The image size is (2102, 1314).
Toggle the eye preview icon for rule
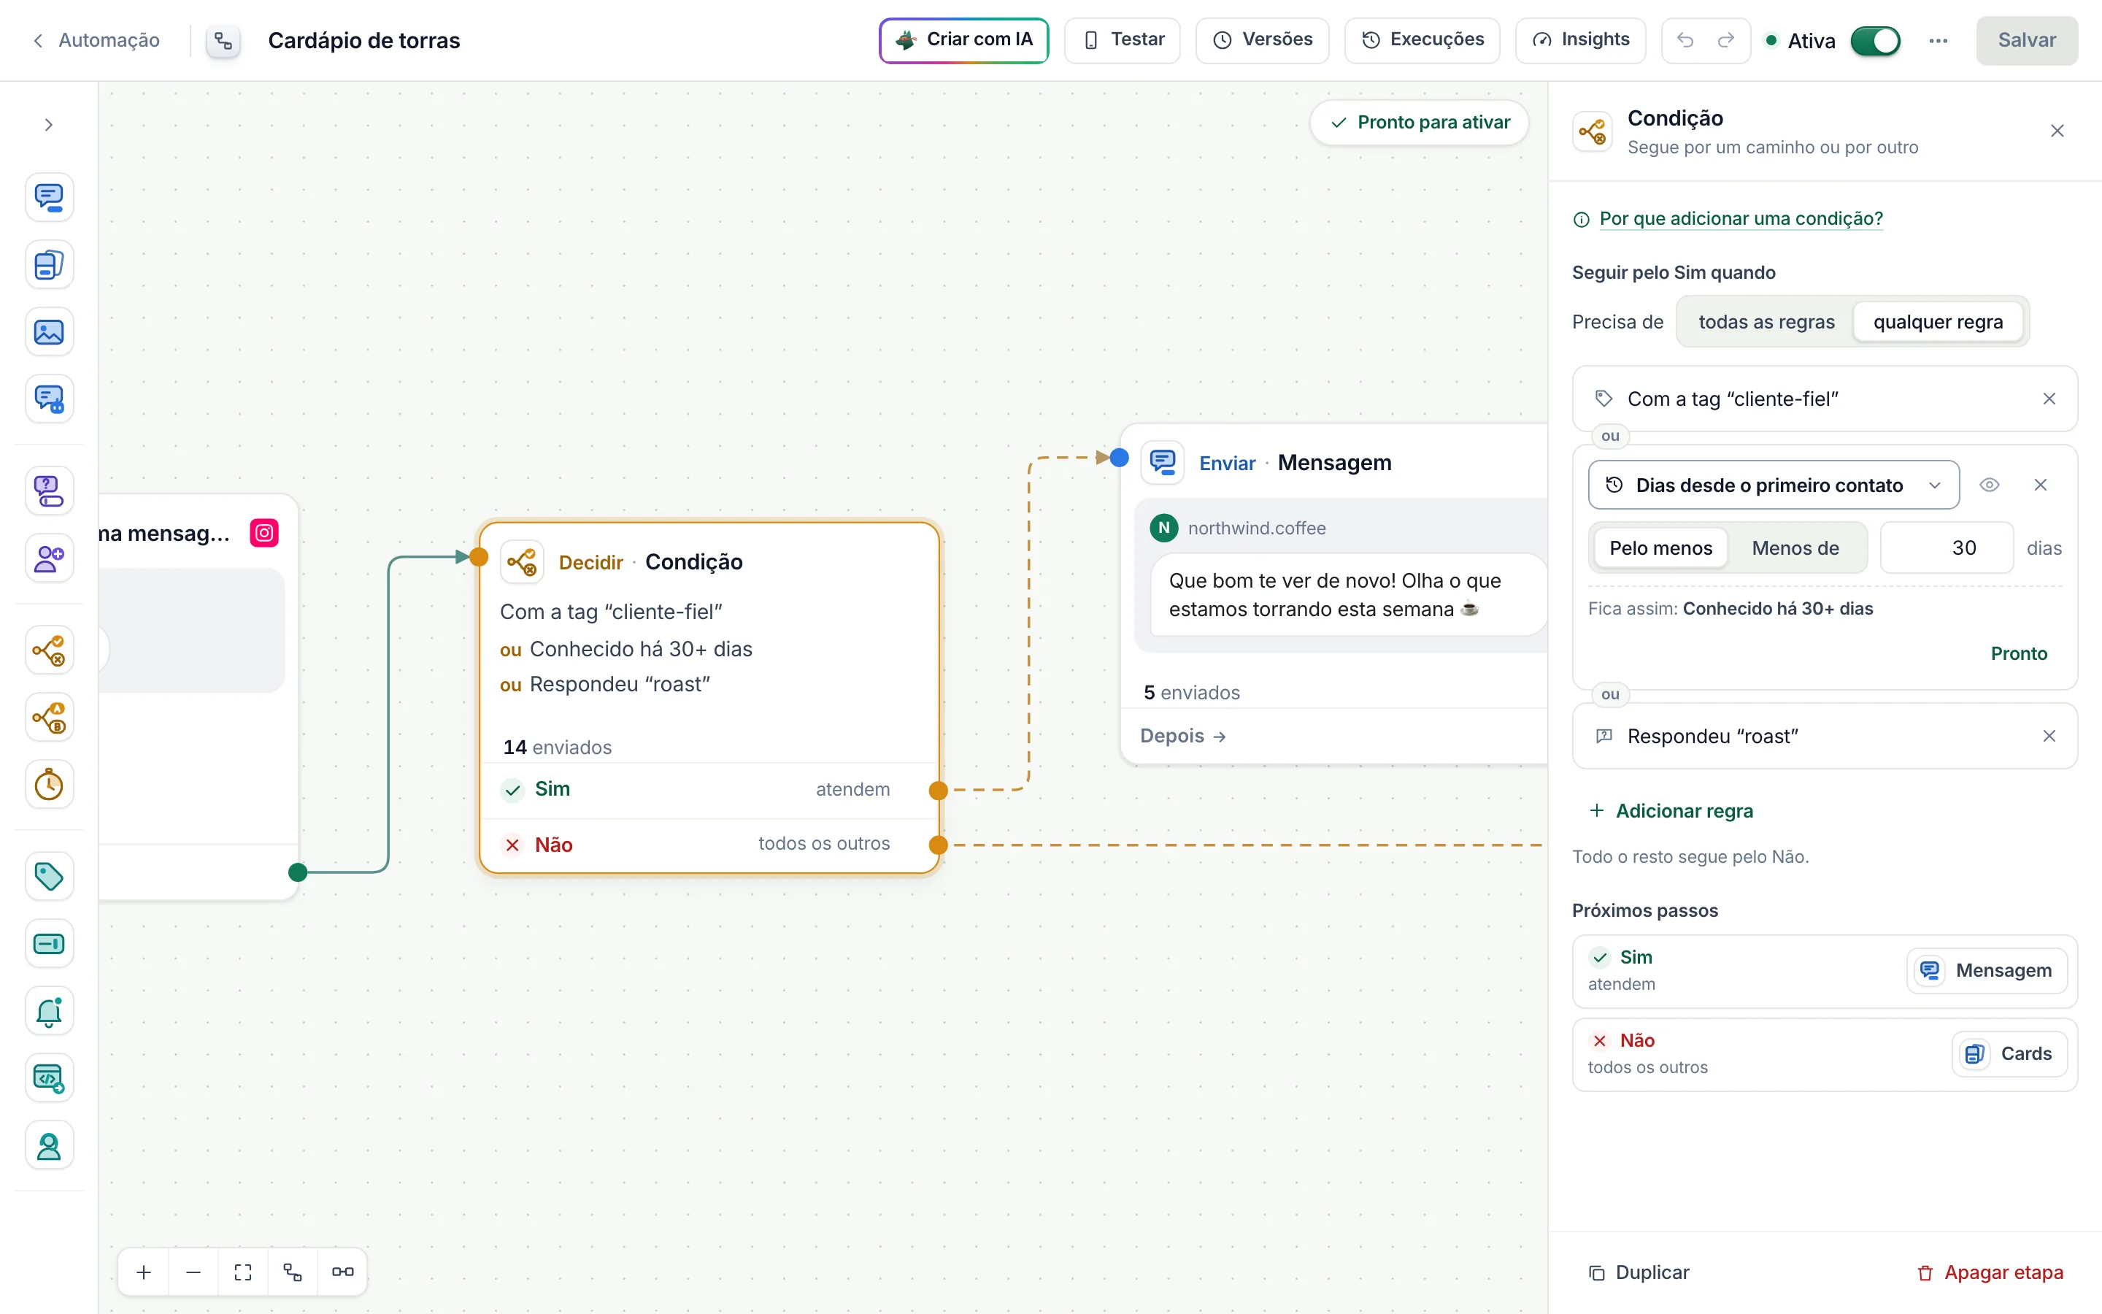(x=1989, y=485)
